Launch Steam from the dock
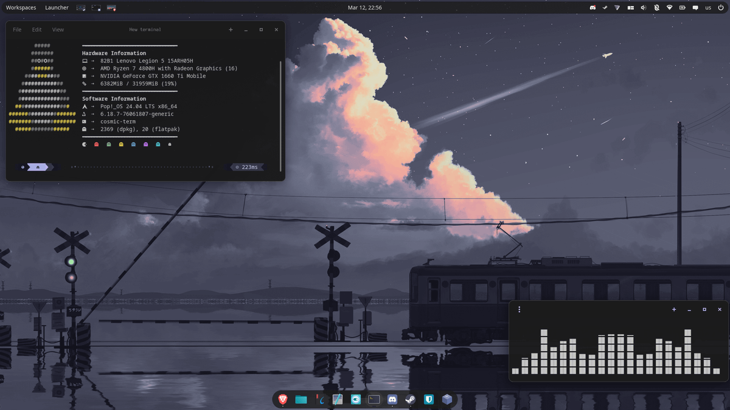This screenshot has width=730, height=410. coord(411,399)
